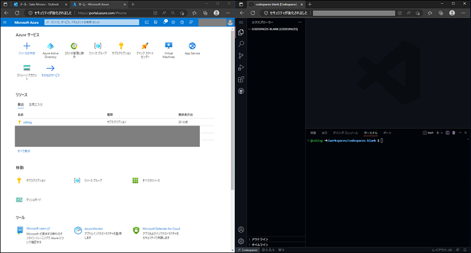Screen dimensions: 471x253
Task: Split the terminal panel
Action: (x=447, y=133)
